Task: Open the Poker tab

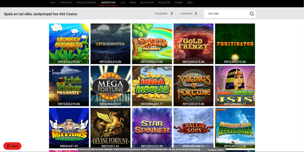Action: [x=179, y=3]
